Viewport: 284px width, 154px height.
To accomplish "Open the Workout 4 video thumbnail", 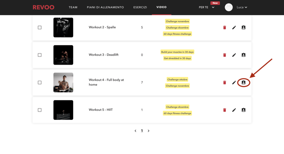I will click(x=63, y=82).
